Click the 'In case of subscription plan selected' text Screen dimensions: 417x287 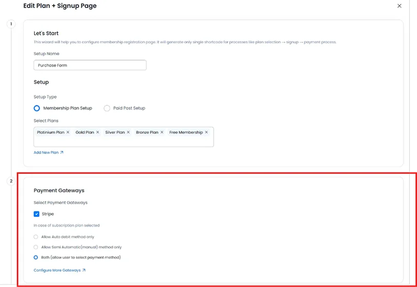point(67,226)
